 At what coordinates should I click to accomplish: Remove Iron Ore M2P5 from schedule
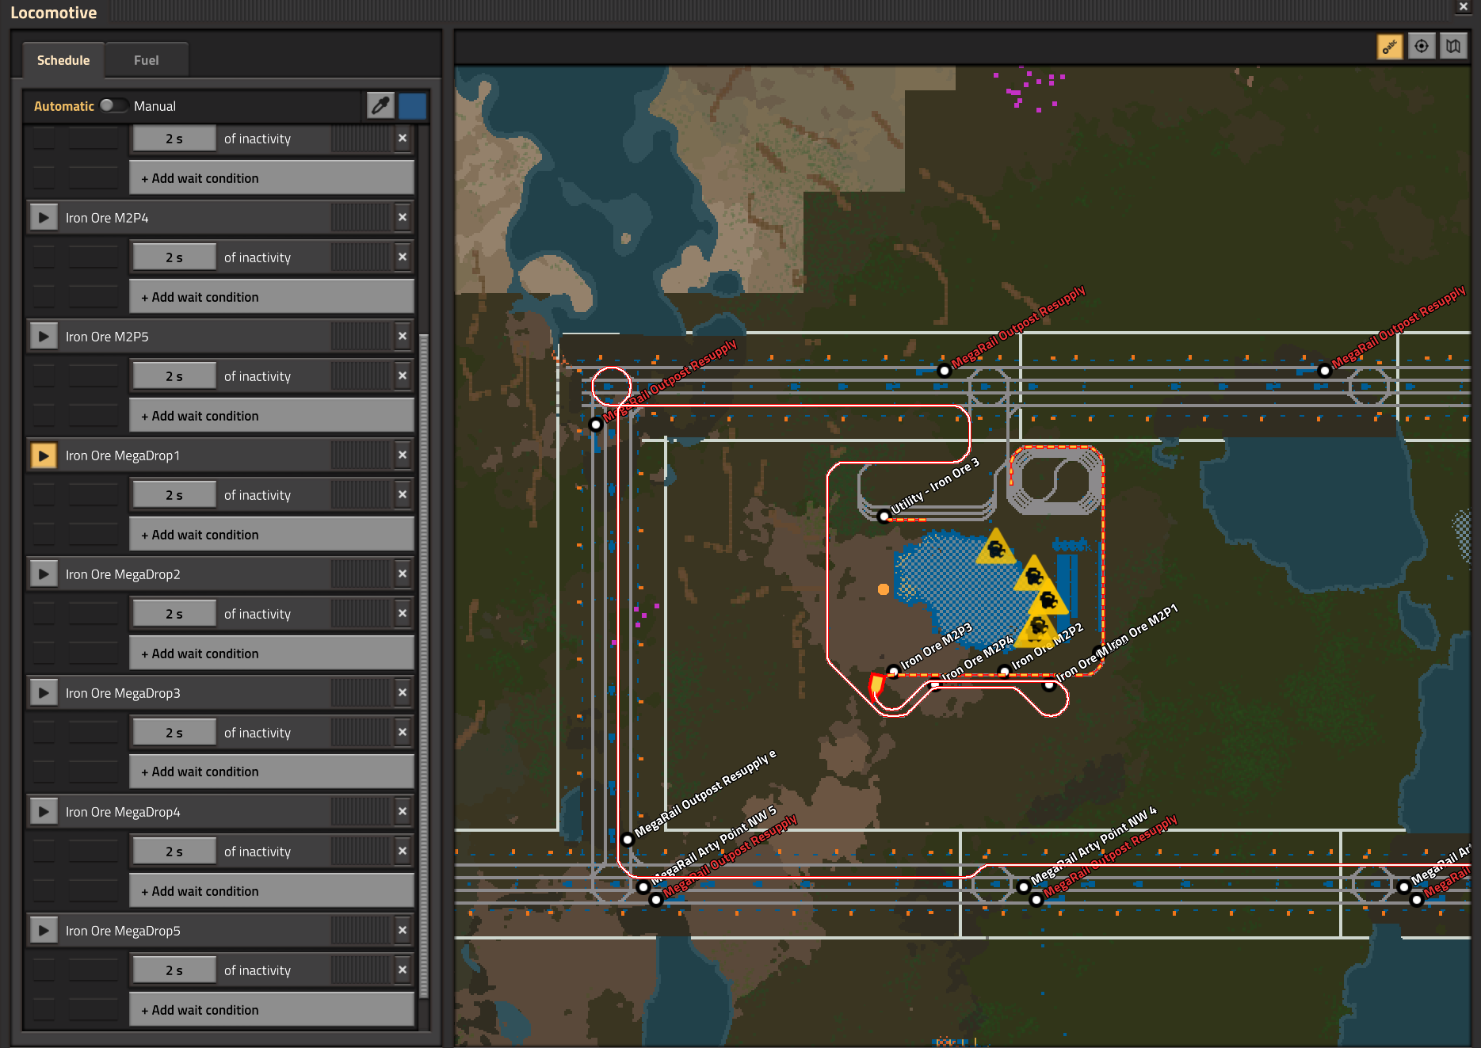(x=403, y=336)
